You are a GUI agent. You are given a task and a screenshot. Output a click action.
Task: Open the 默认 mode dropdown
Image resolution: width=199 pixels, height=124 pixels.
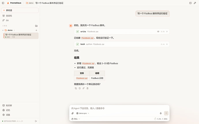(76, 119)
